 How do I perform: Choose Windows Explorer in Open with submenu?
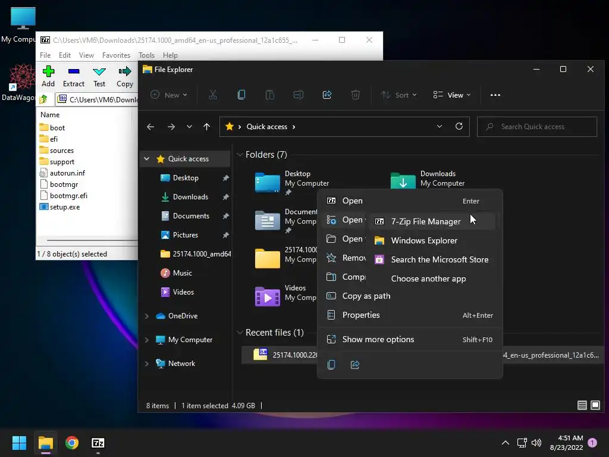click(x=432, y=240)
